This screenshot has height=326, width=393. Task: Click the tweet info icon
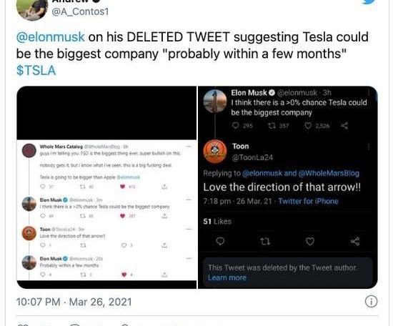pos(371,302)
